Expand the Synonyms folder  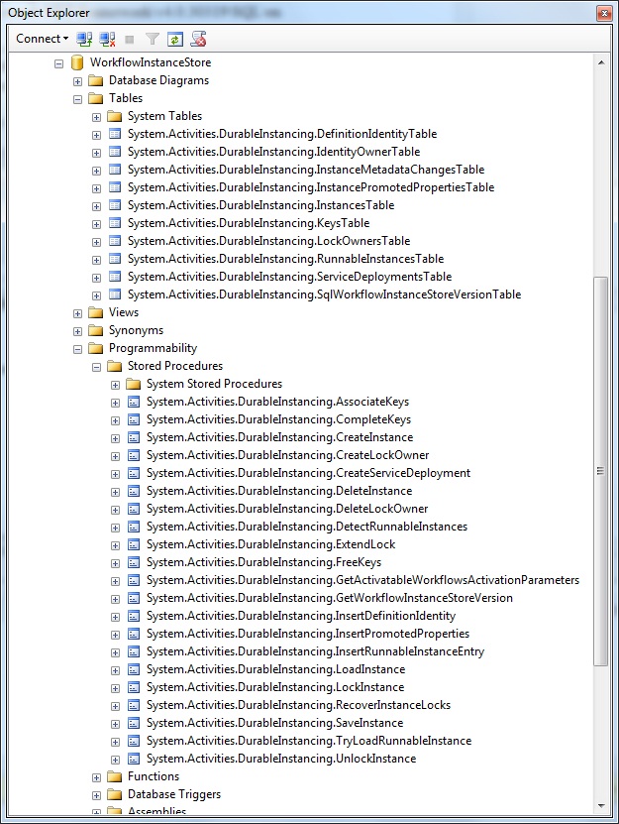pos(77,331)
